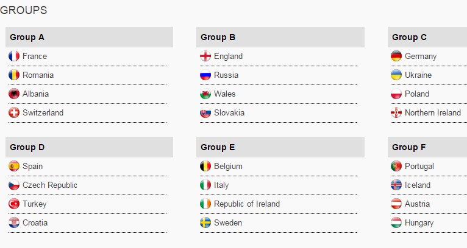The height and width of the screenshot is (248, 467).
Task: Open the Switzerland team link
Action: (x=43, y=113)
